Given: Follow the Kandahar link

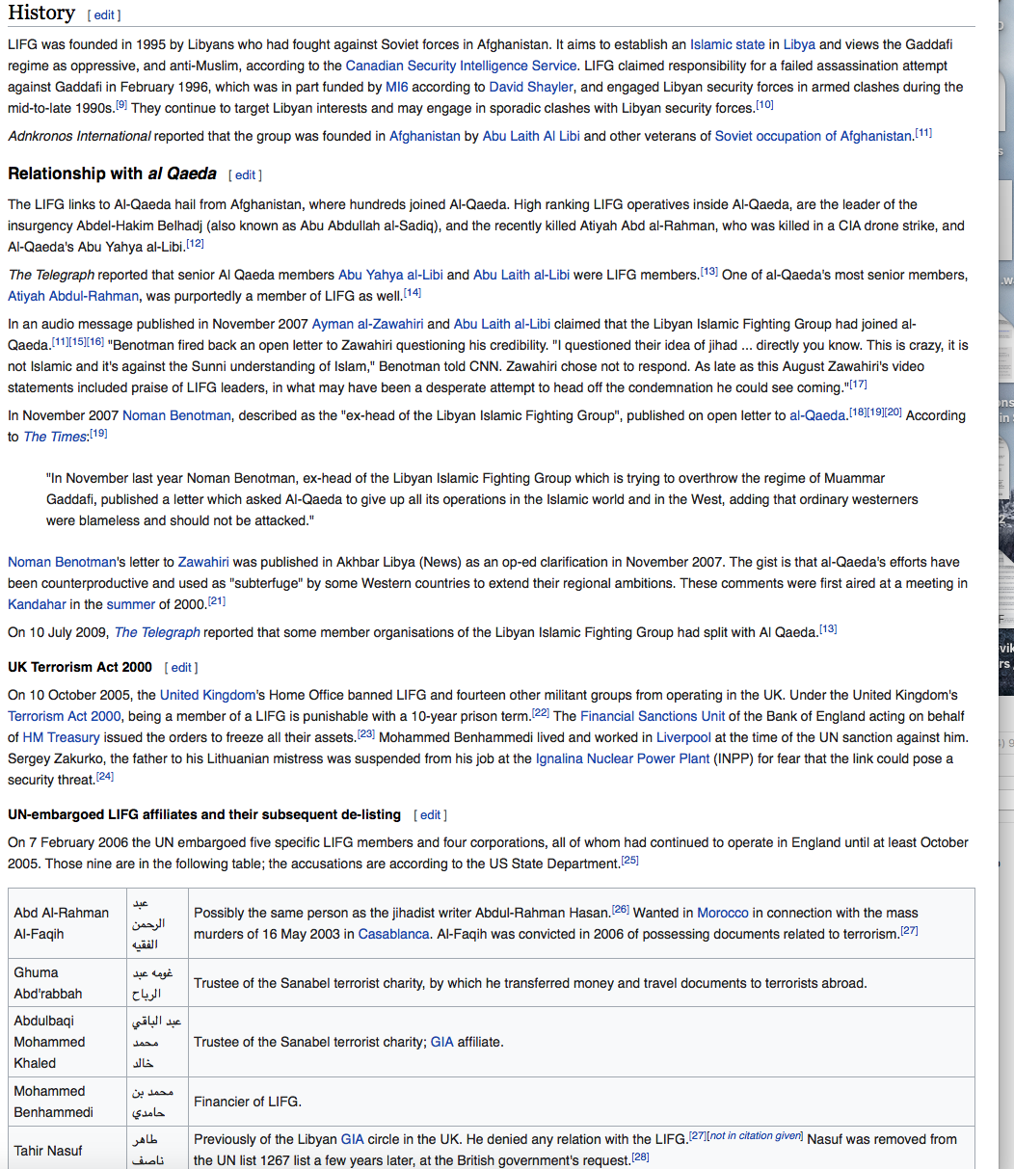Looking at the screenshot, I should point(38,604).
